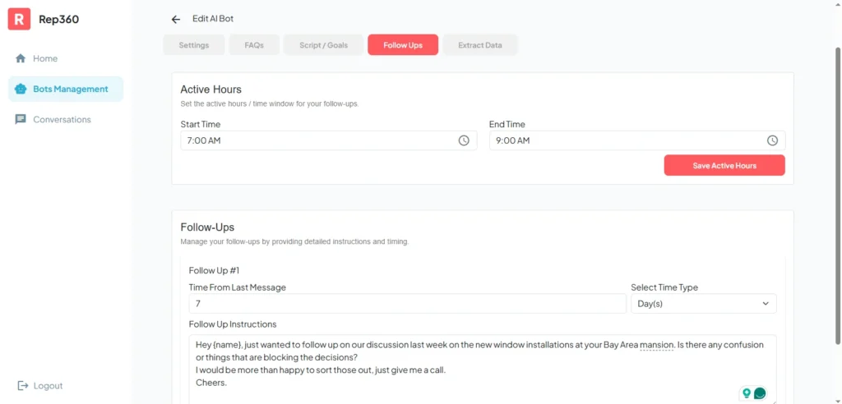Click the Conversations chat bubble icon
842x404 pixels.
pyautogui.click(x=21, y=119)
